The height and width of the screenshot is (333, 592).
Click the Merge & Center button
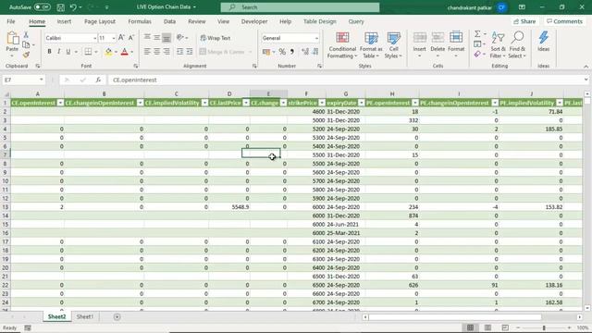[222, 52]
